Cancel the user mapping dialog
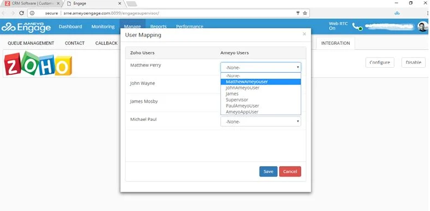Viewport: 430px width, 211px height. pos(290,172)
